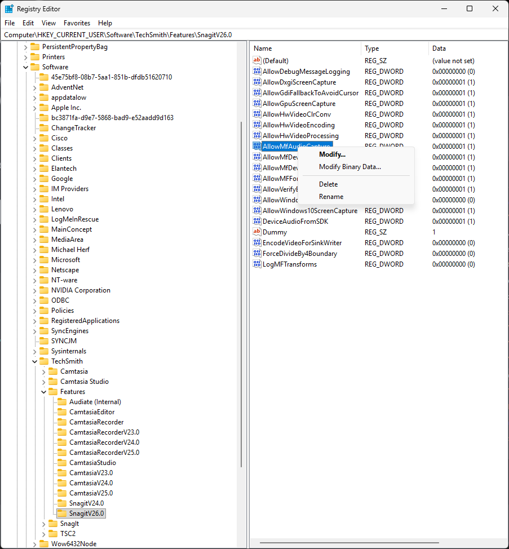Click the values pane horizontal scrollbar

349,543
